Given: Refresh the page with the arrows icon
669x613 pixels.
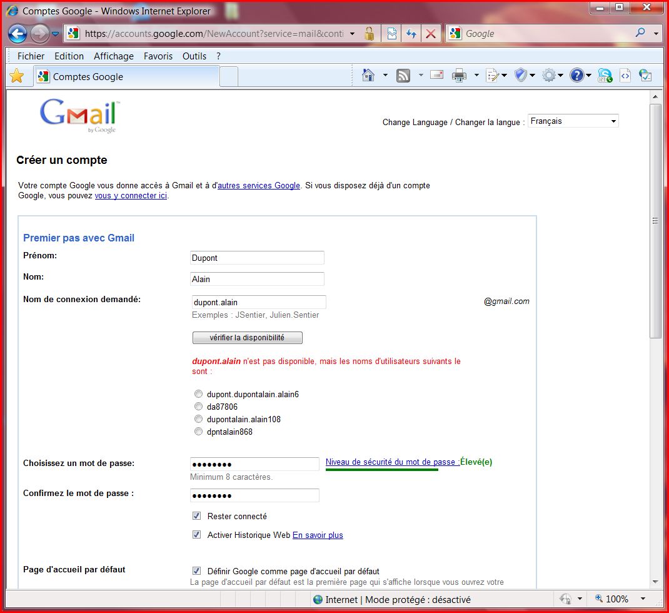Looking at the screenshot, I should [x=411, y=33].
